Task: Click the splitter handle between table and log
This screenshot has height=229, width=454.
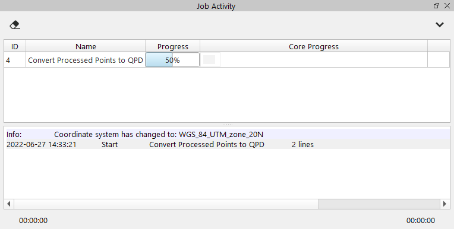Action: click(227, 125)
